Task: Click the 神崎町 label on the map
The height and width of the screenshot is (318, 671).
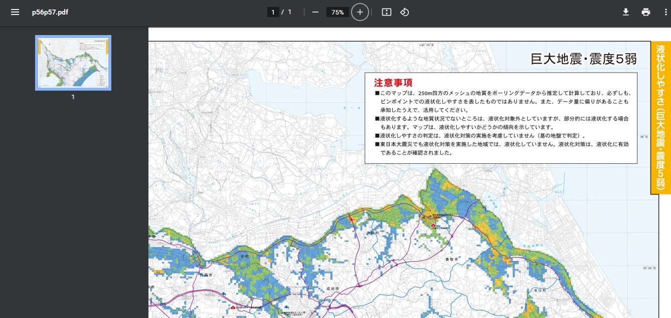Action: 373,233
